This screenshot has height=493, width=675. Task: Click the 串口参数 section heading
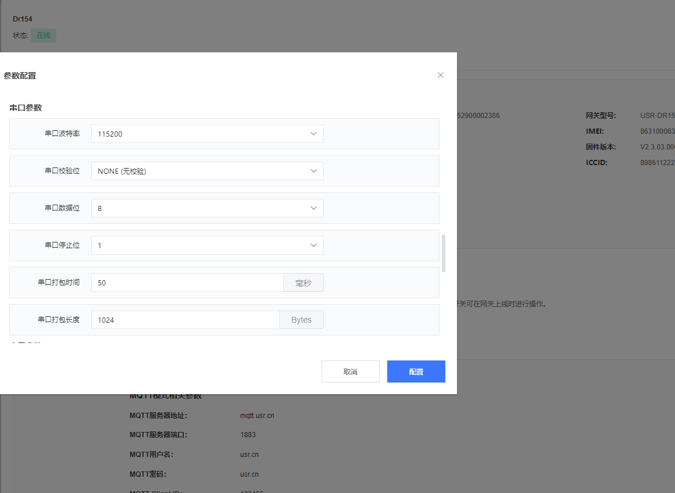26,108
